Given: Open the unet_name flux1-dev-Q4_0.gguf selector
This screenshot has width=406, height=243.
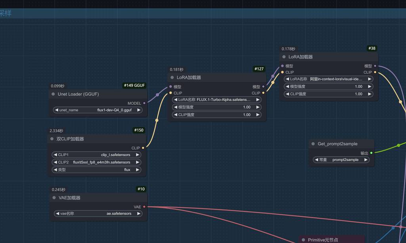Looking at the screenshot, I should pos(98,110).
